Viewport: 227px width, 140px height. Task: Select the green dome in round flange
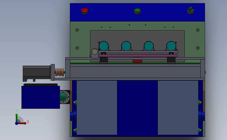pos(63,97)
